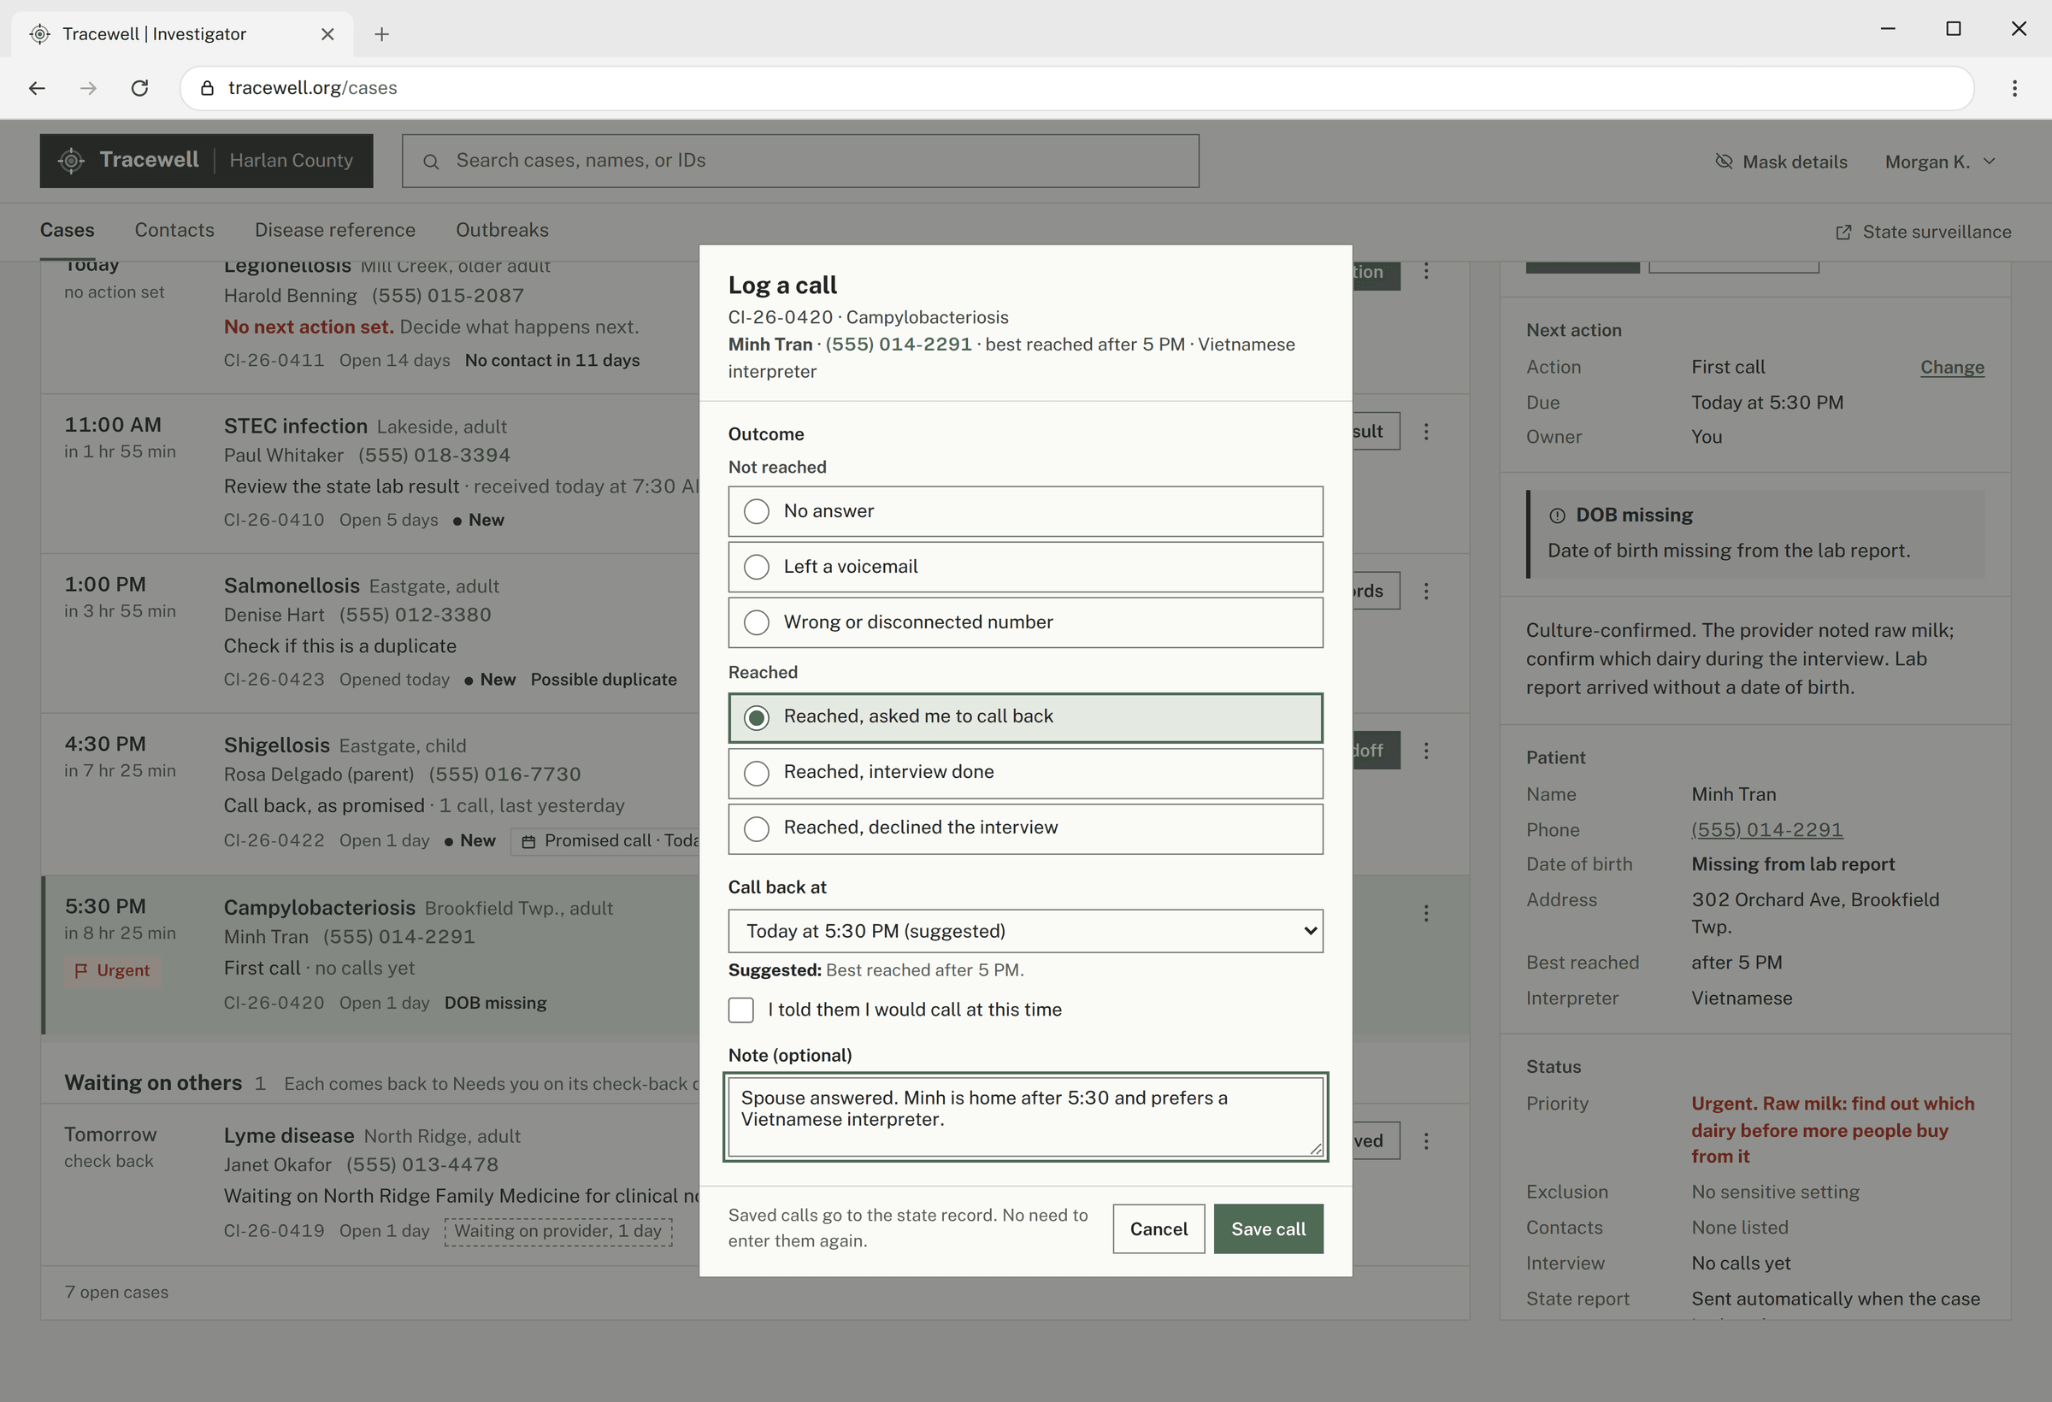
Task: Open kebab menu for STEC infection case
Action: click(x=1426, y=432)
